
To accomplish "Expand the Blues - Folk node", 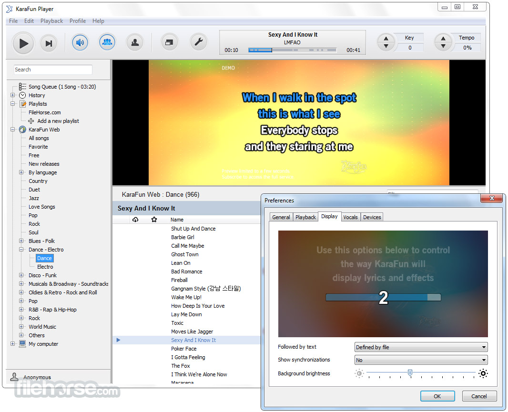I will tap(21, 241).
